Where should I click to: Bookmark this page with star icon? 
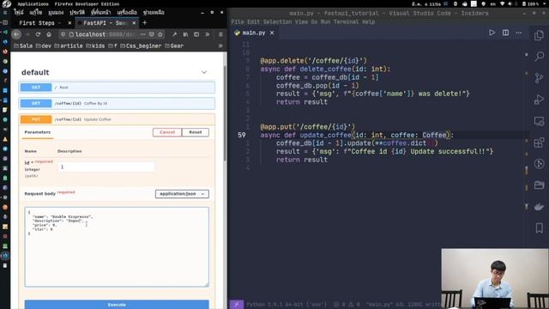click(160, 34)
